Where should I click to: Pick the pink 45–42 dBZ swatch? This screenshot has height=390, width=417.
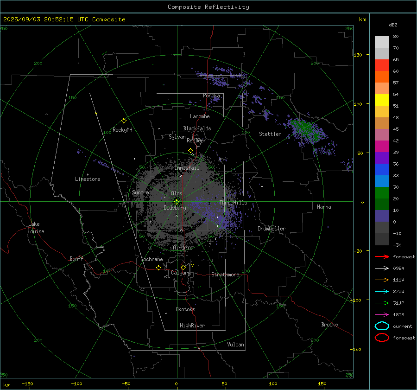click(382, 134)
